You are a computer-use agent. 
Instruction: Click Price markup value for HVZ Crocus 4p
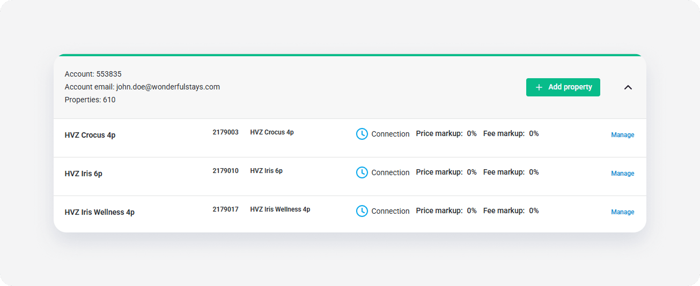pyautogui.click(x=471, y=133)
